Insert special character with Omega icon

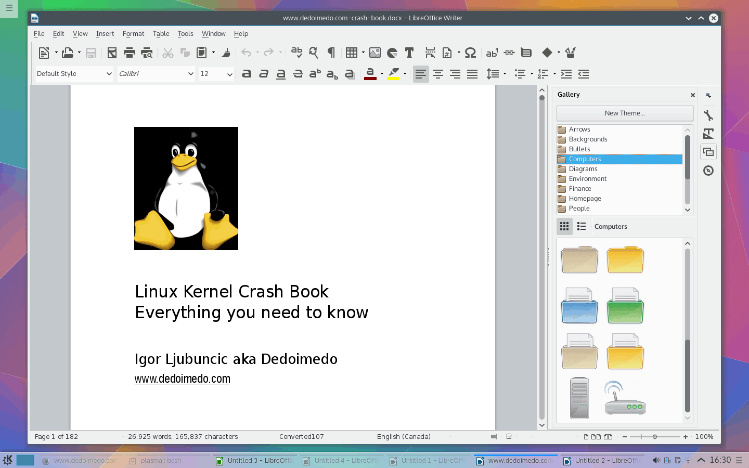(x=471, y=53)
